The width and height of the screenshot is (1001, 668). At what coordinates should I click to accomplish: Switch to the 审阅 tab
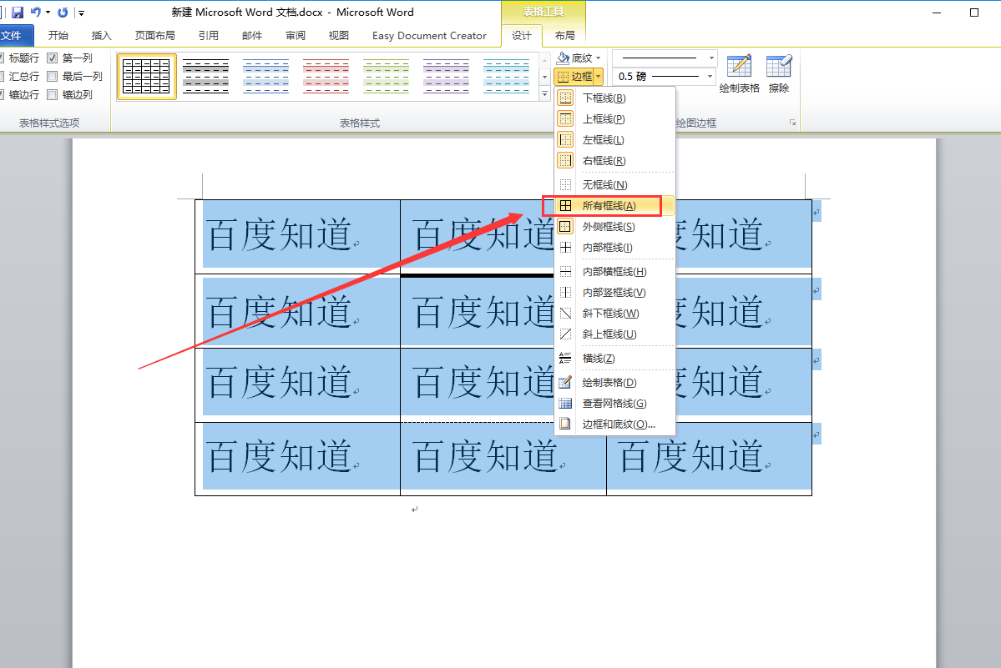click(296, 36)
